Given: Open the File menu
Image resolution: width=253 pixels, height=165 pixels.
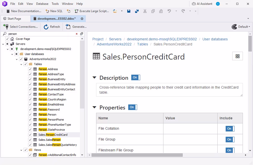Looking at the screenshot, I should click(13, 4).
